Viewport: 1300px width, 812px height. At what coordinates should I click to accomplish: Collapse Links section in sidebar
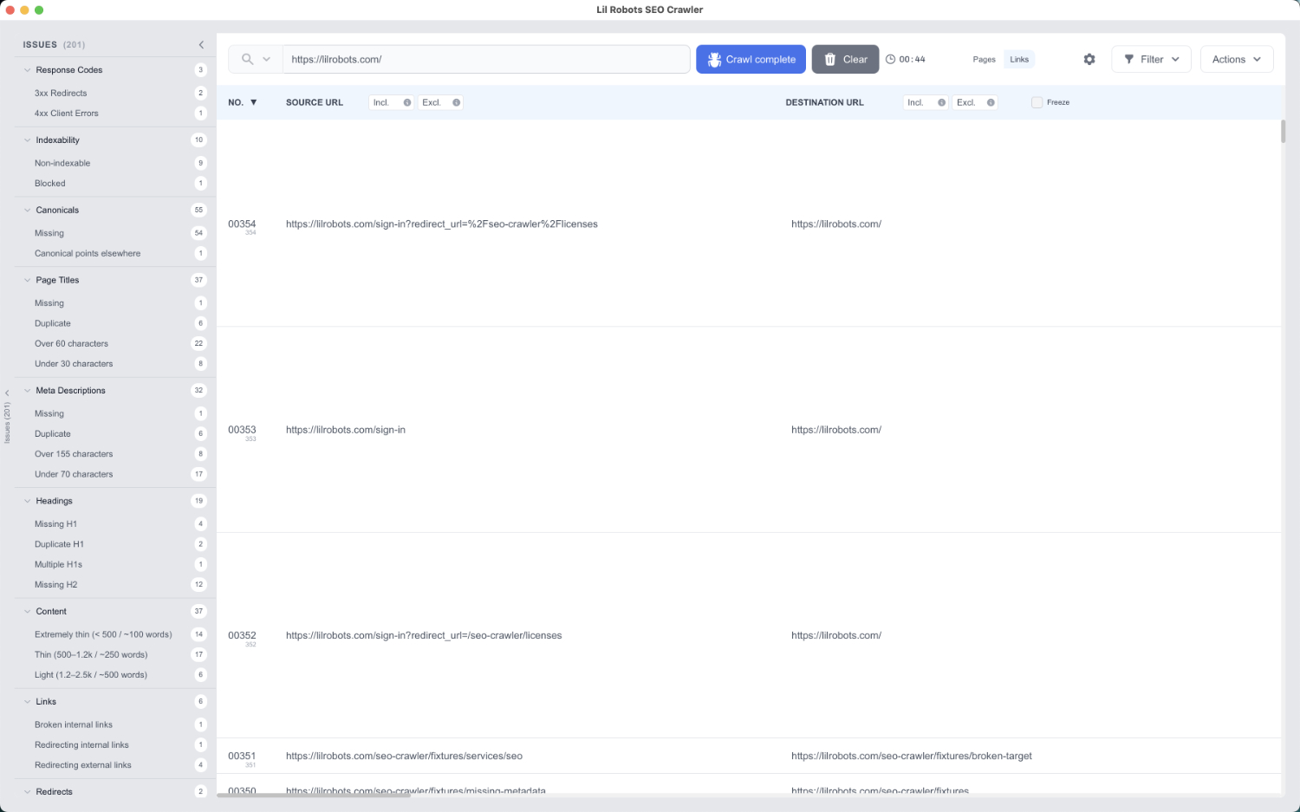pyautogui.click(x=28, y=702)
